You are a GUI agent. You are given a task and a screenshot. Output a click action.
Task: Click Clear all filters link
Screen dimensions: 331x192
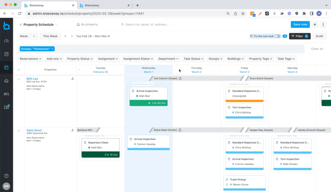317,49
